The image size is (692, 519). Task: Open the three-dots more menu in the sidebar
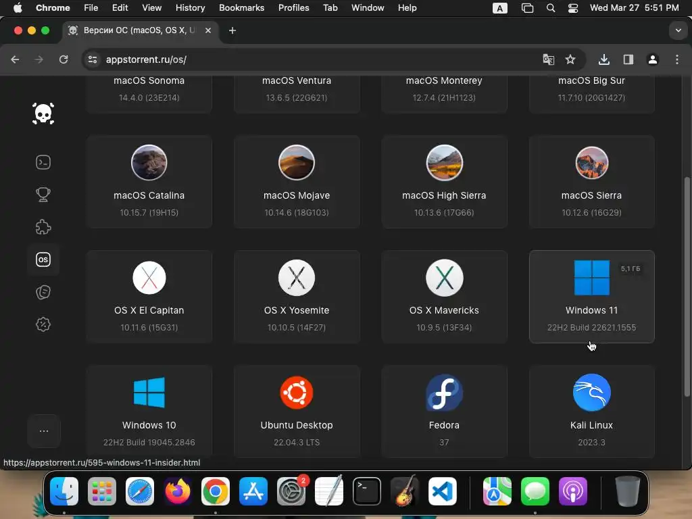coord(44,431)
